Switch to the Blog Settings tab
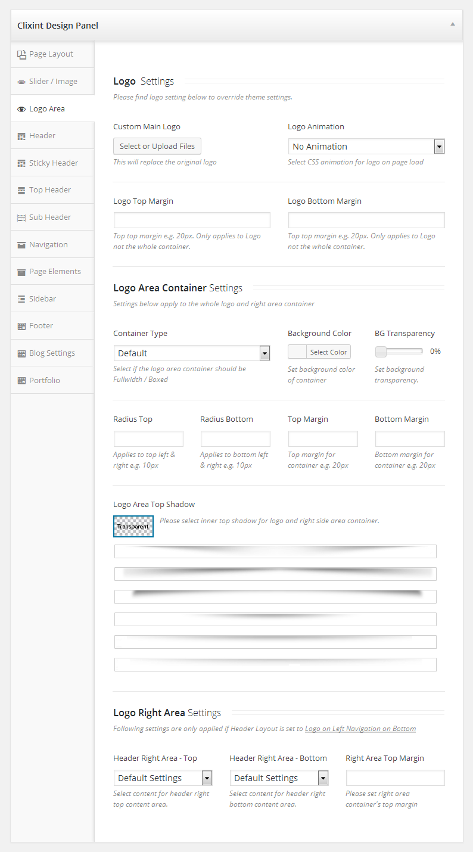 pyautogui.click(x=52, y=353)
